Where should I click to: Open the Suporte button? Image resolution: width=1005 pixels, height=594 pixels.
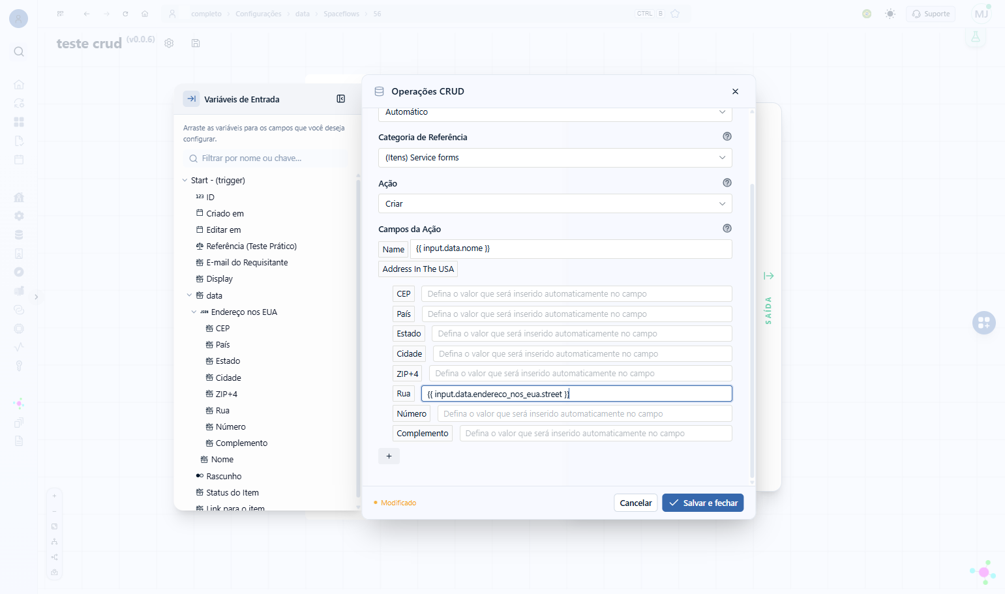click(931, 14)
